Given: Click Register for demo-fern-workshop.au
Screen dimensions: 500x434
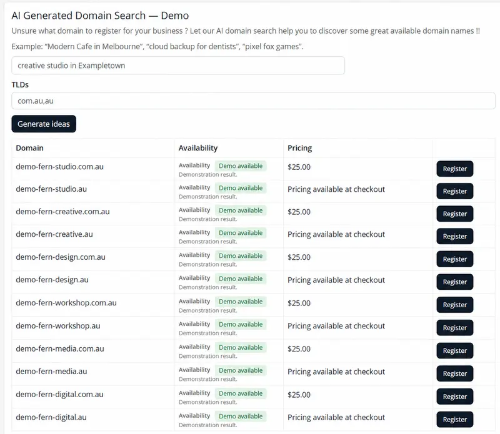Looking at the screenshot, I should (x=455, y=328).
